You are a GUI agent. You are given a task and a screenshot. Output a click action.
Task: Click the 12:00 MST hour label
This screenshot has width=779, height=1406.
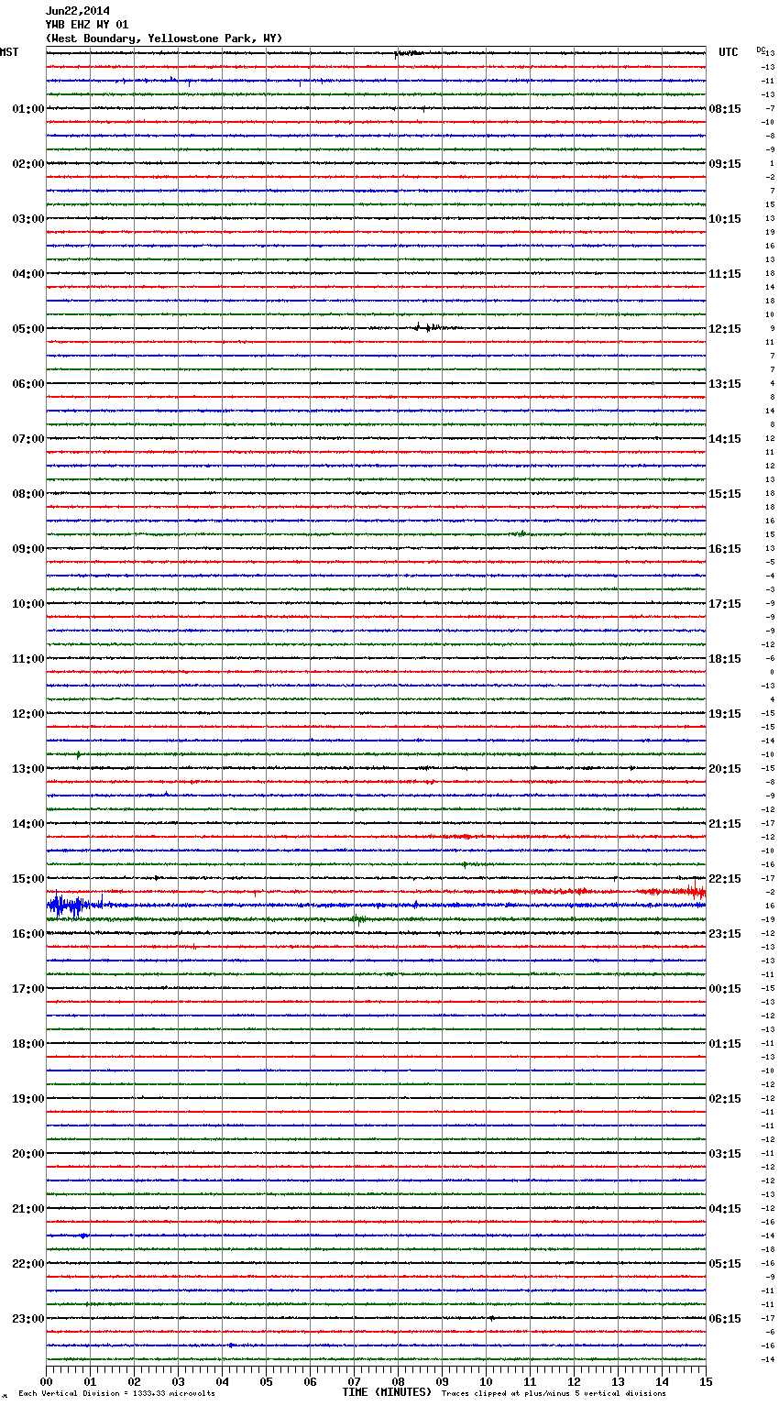27,714
